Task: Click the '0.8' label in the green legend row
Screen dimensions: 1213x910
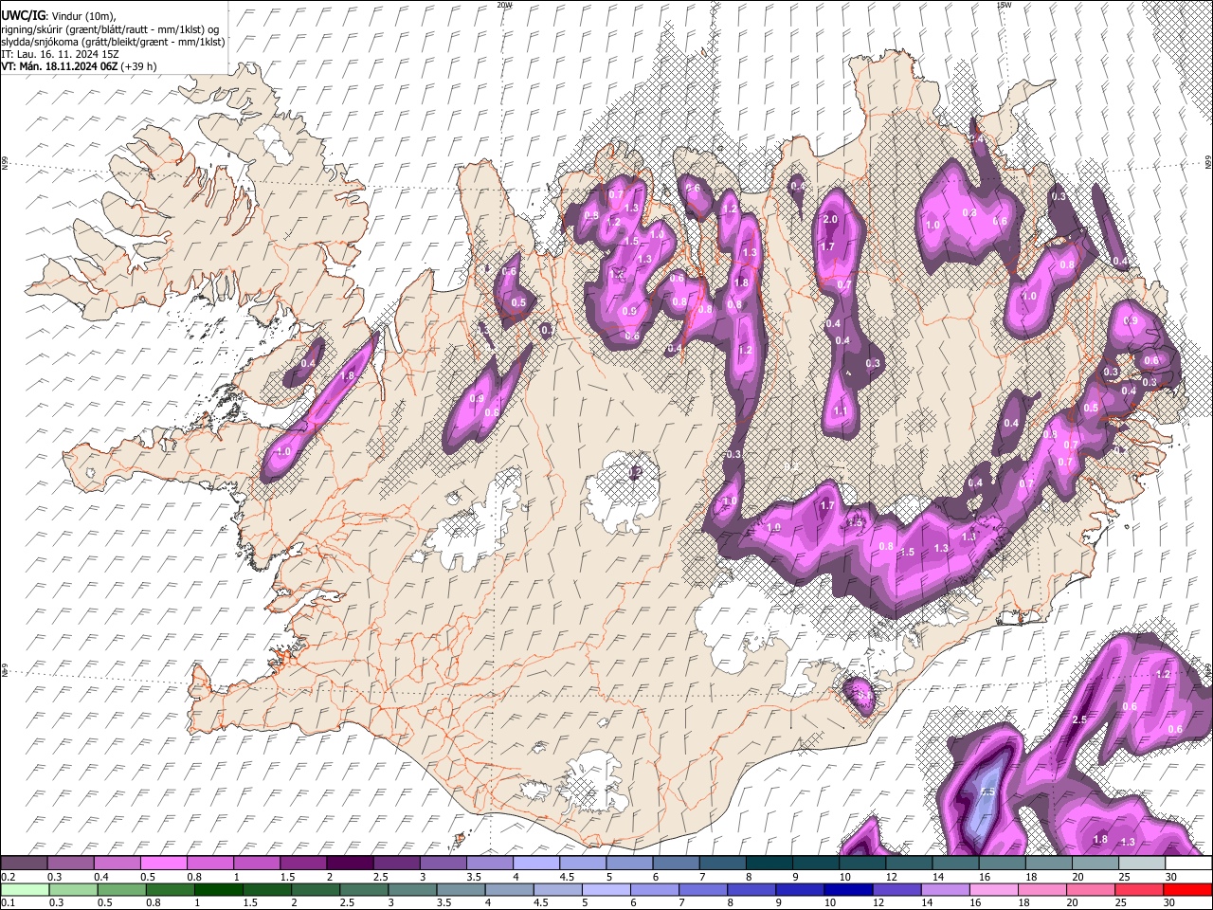Action: 152,903
